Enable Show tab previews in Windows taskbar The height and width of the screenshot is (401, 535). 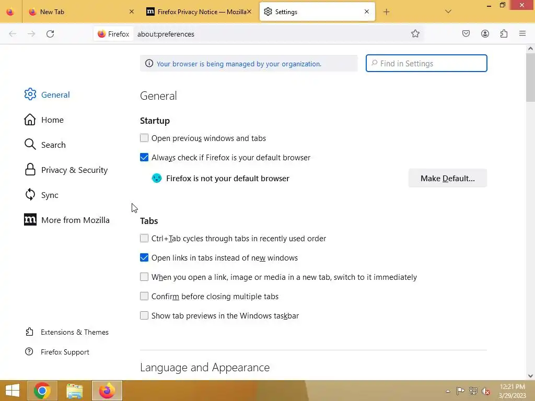click(x=144, y=316)
